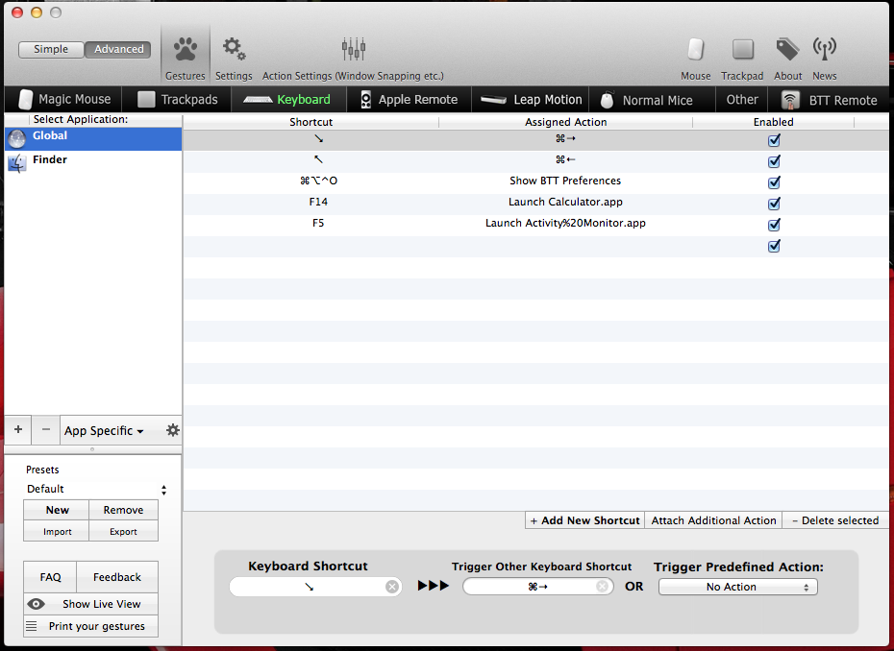Open the Gestures paw icon

point(186,50)
